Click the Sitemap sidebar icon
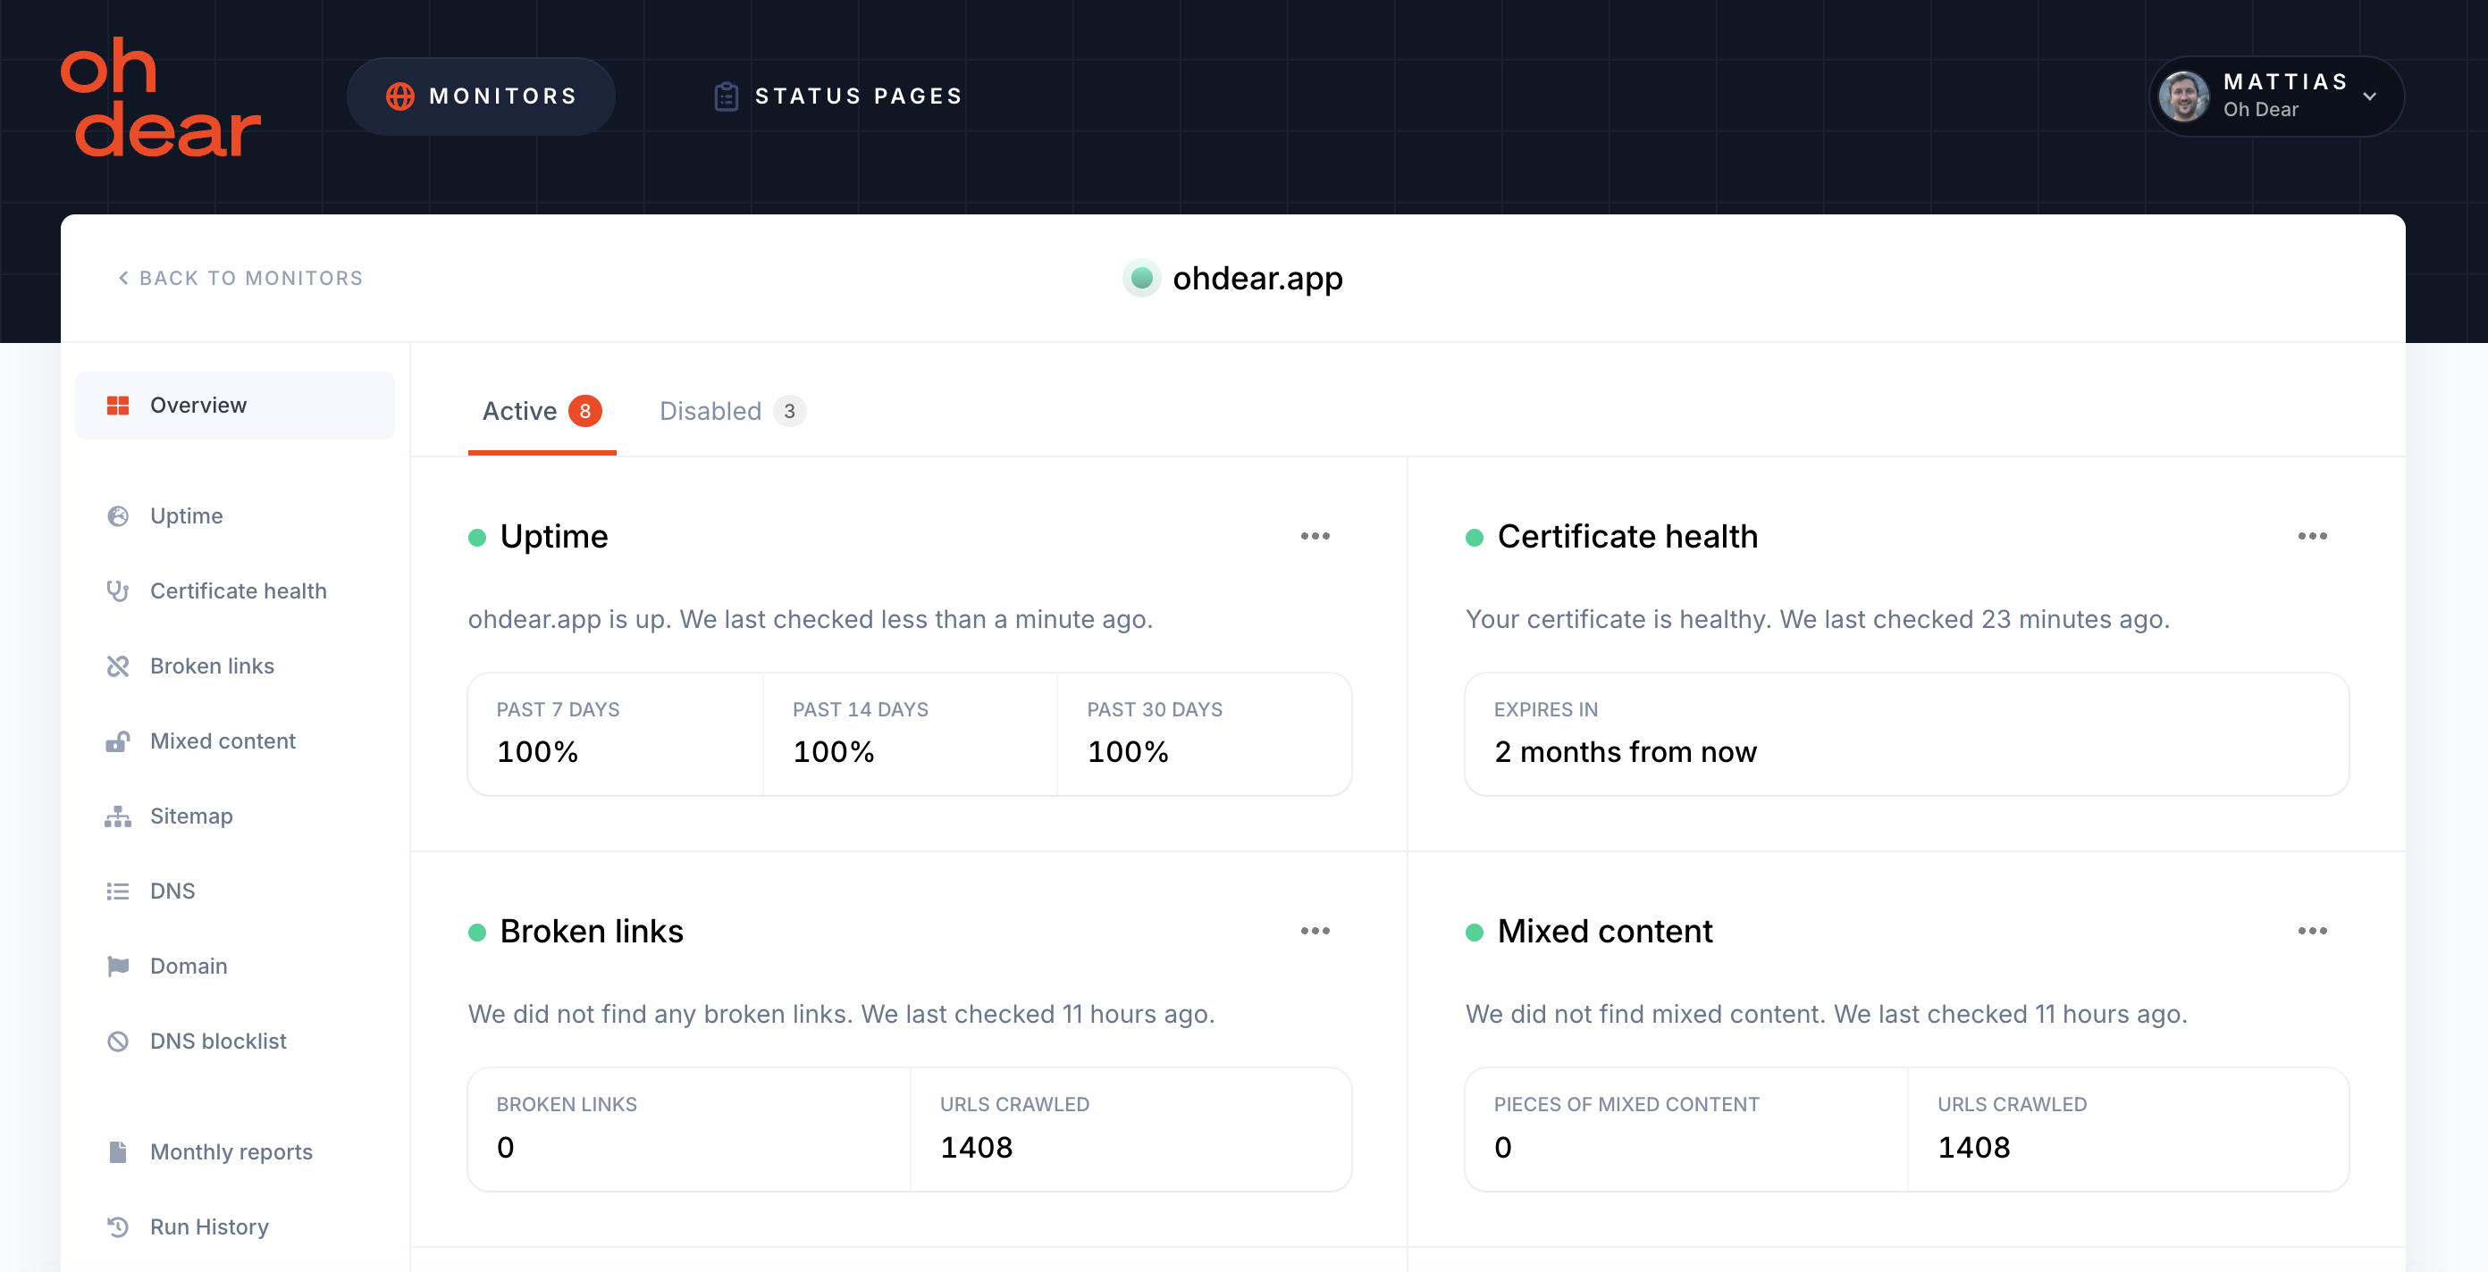Screen dimensions: 2488x1272 [118, 816]
